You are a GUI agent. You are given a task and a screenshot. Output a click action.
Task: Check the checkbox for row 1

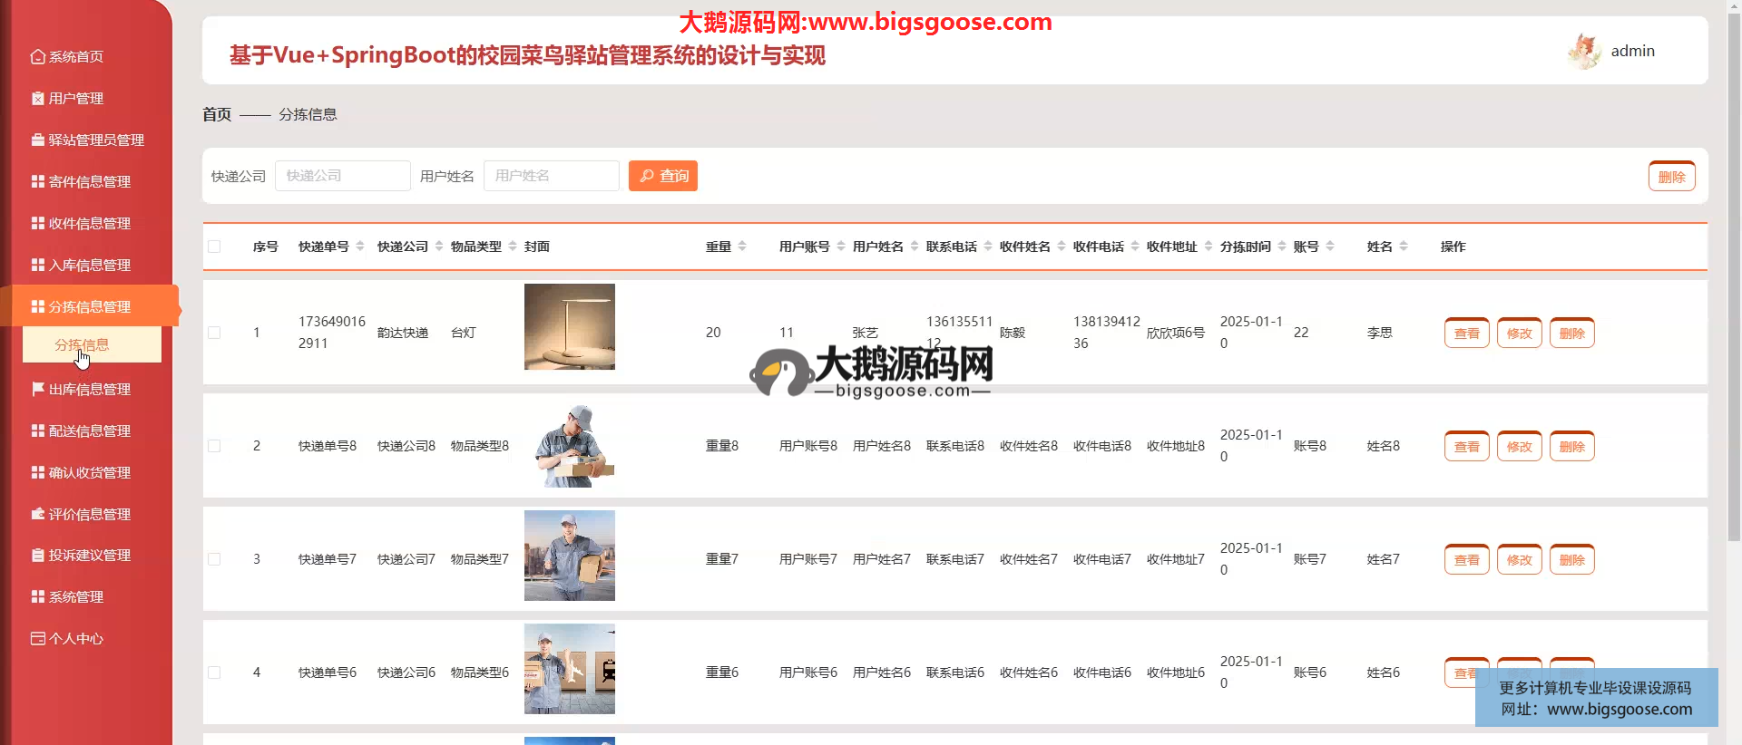pyautogui.click(x=214, y=333)
